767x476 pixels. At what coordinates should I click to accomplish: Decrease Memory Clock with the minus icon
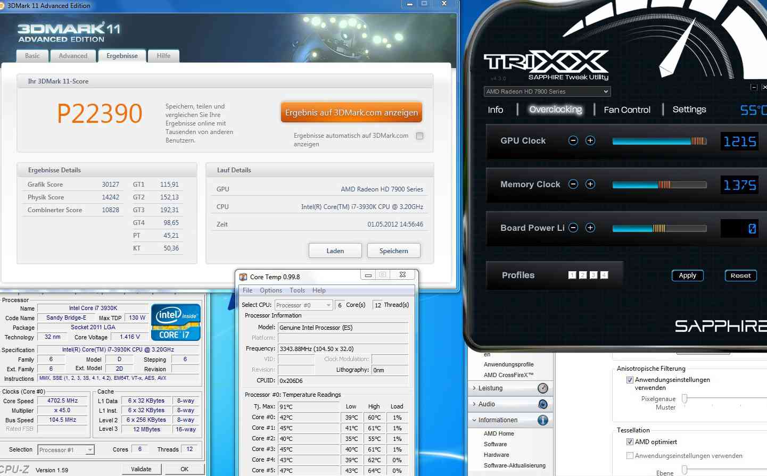(x=573, y=184)
